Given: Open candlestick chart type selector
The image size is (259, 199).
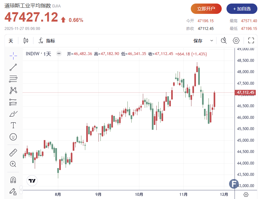Looking at the screenshot, I should click(x=26, y=41).
